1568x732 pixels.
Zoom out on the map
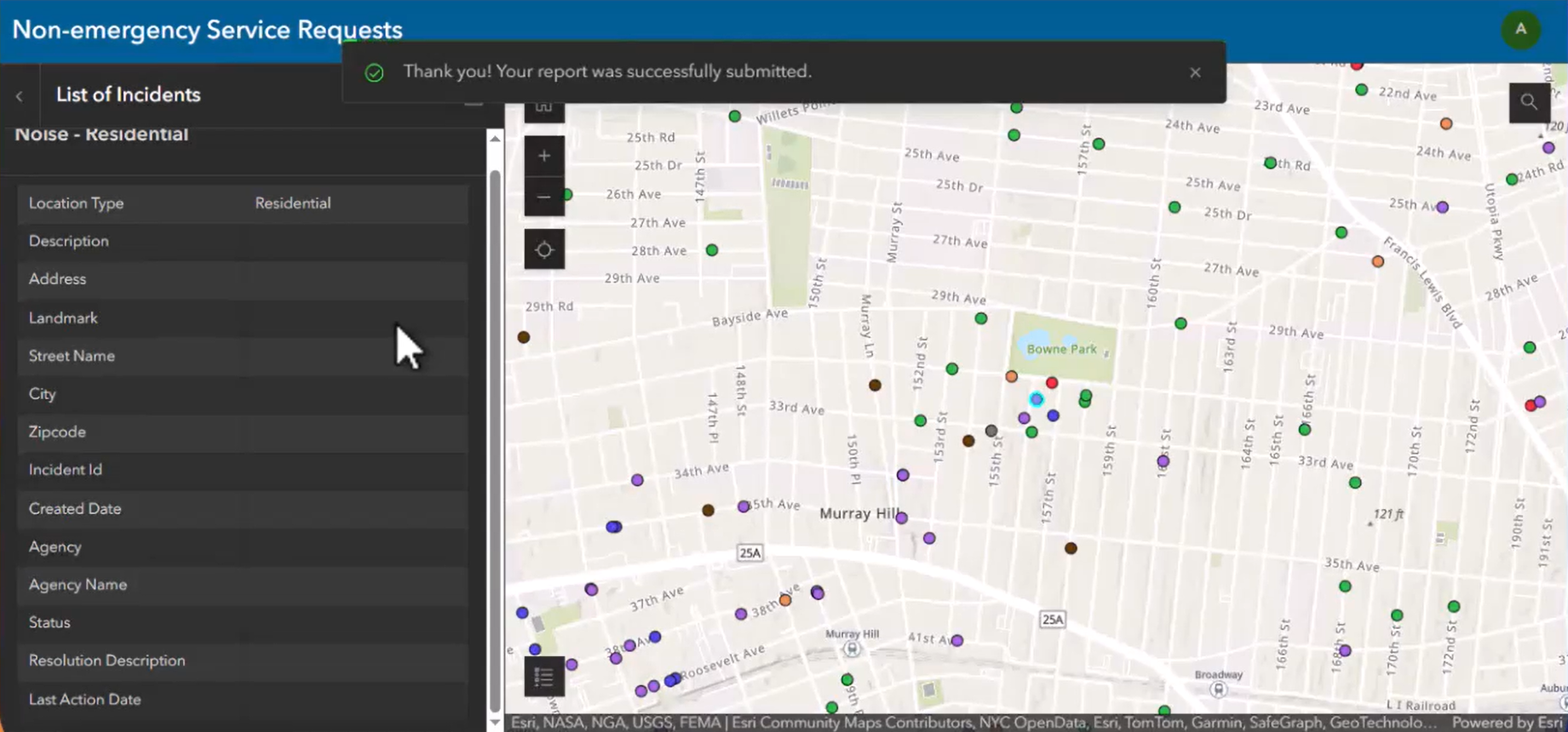coord(544,197)
